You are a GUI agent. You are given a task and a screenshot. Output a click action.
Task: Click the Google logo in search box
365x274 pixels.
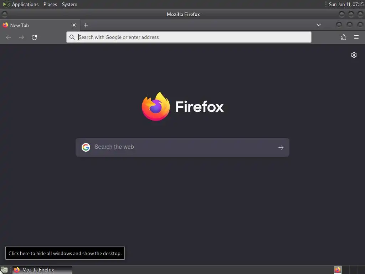[86, 147]
